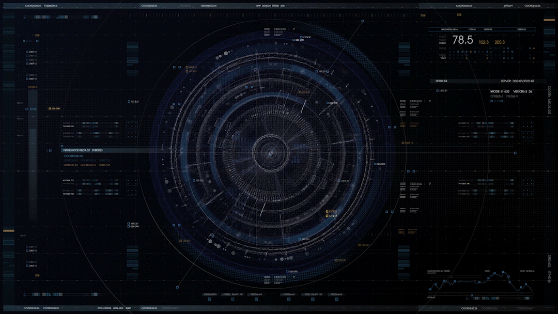558x314 pixels.
Task: Click the square endpoint of the horizontal crosshair line
Action: (x=515, y=153)
